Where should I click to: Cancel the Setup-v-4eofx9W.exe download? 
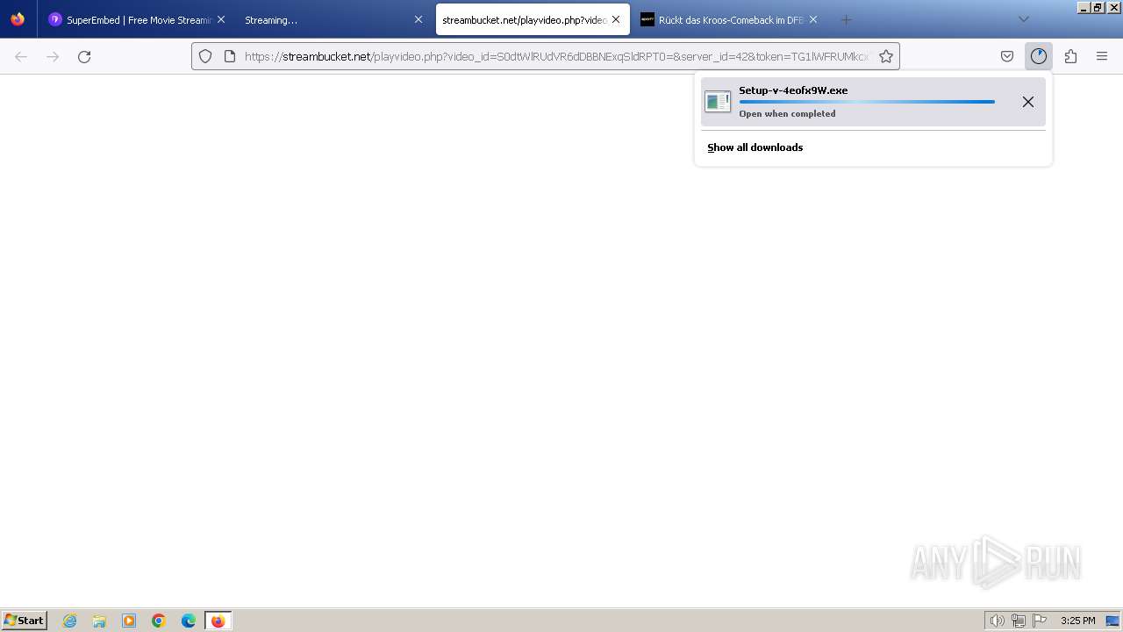point(1028,102)
